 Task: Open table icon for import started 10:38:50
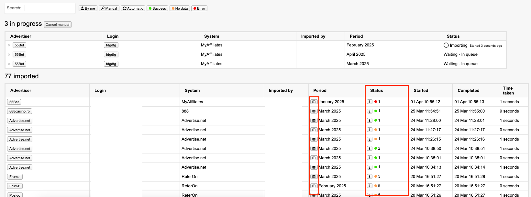pos(314,149)
